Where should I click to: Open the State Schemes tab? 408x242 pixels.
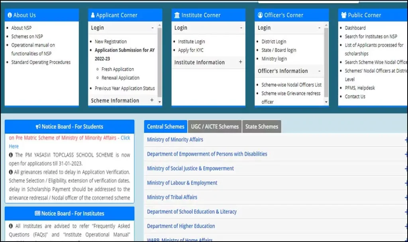click(262, 127)
